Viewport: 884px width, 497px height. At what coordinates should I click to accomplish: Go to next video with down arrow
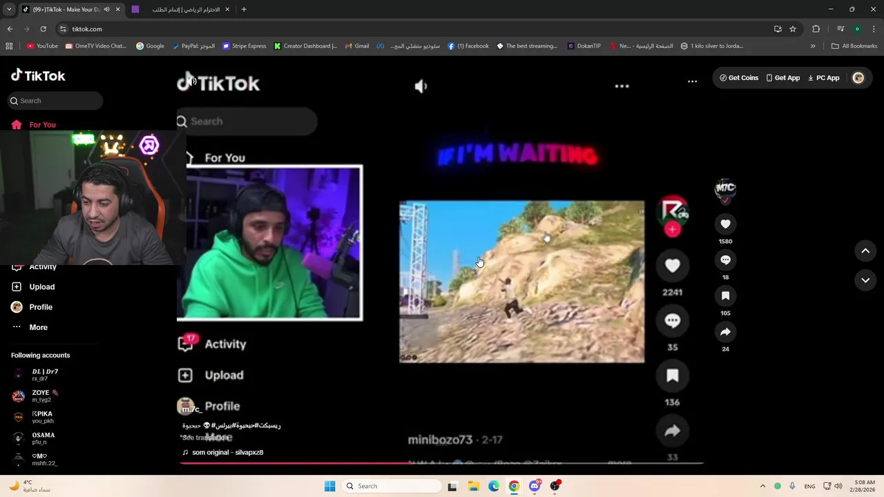865,280
